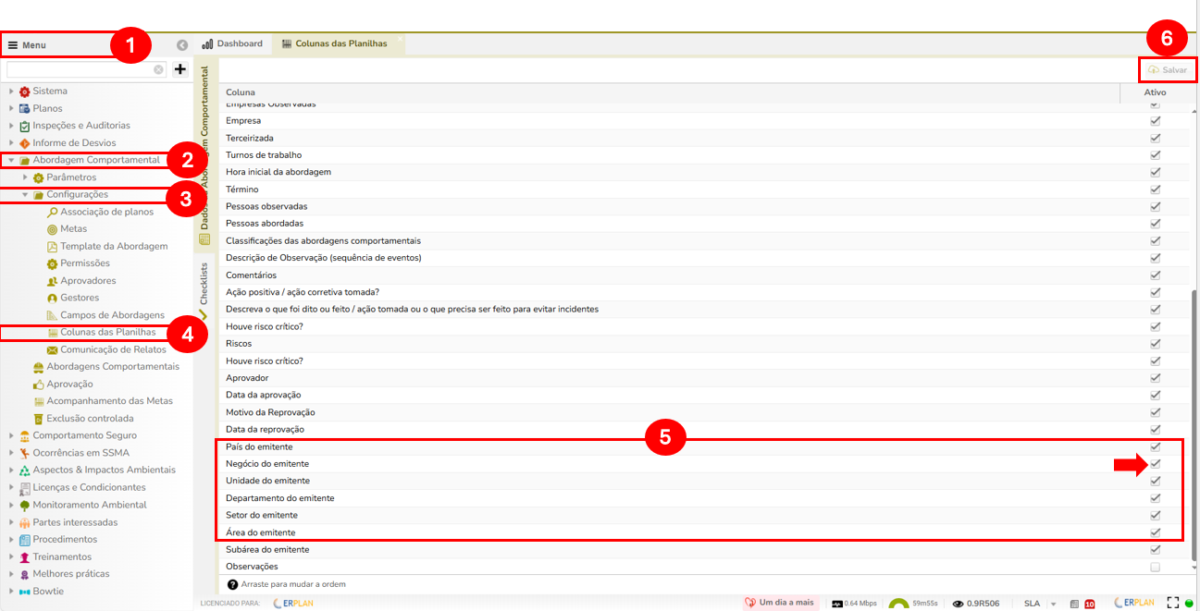Expand the Sistema tree node
Viewport: 1200px width, 611px height.
[12, 92]
